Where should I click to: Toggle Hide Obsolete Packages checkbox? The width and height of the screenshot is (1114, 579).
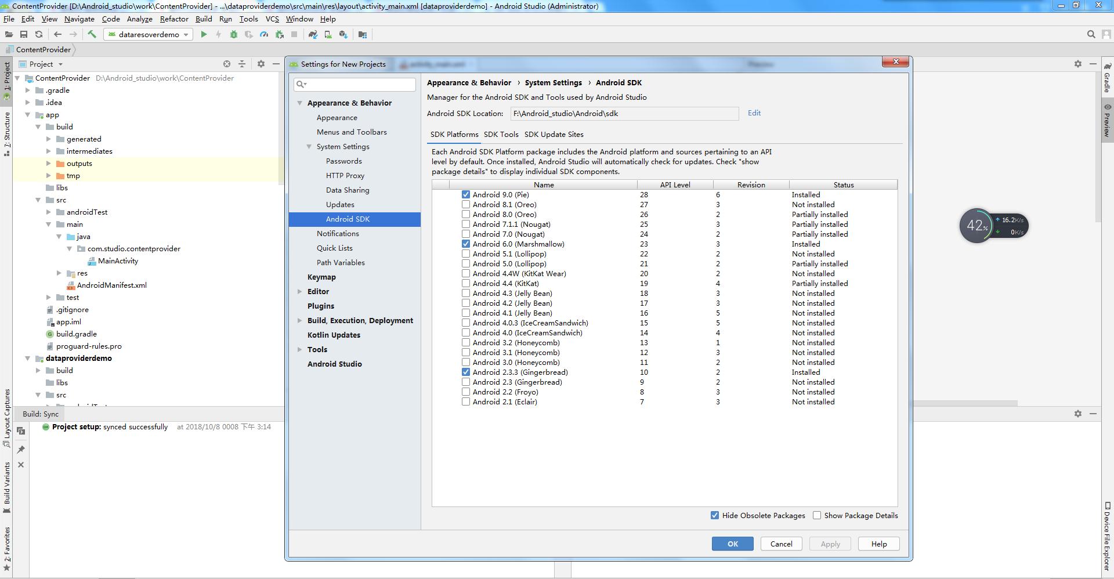click(715, 515)
